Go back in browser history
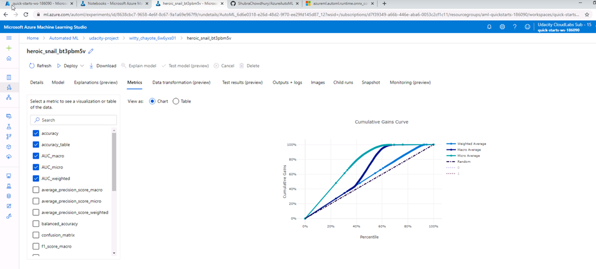 pos(6,14)
